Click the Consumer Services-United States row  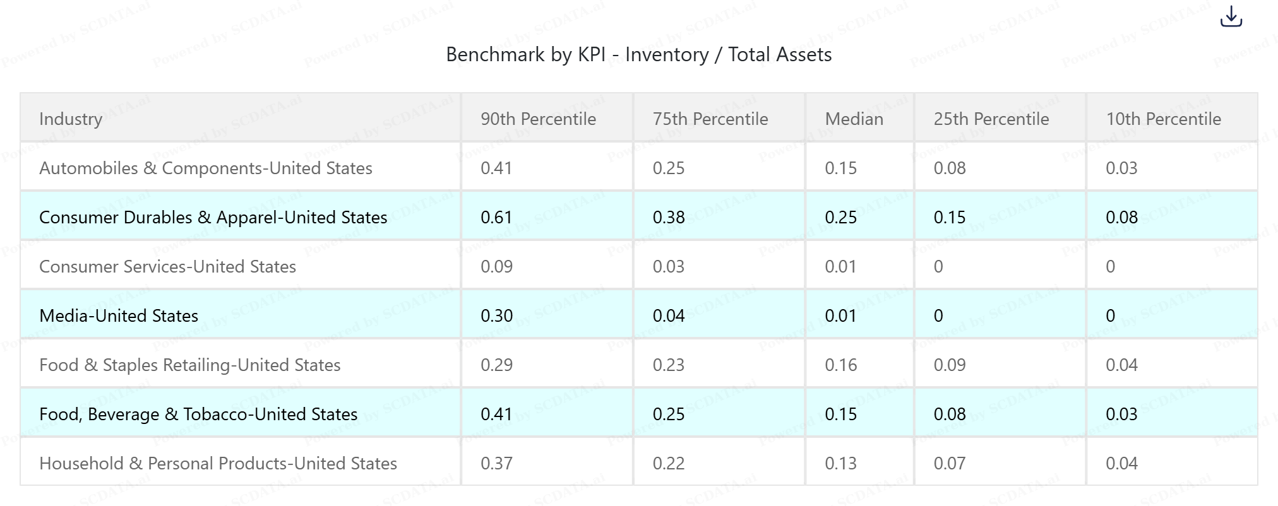click(x=167, y=266)
